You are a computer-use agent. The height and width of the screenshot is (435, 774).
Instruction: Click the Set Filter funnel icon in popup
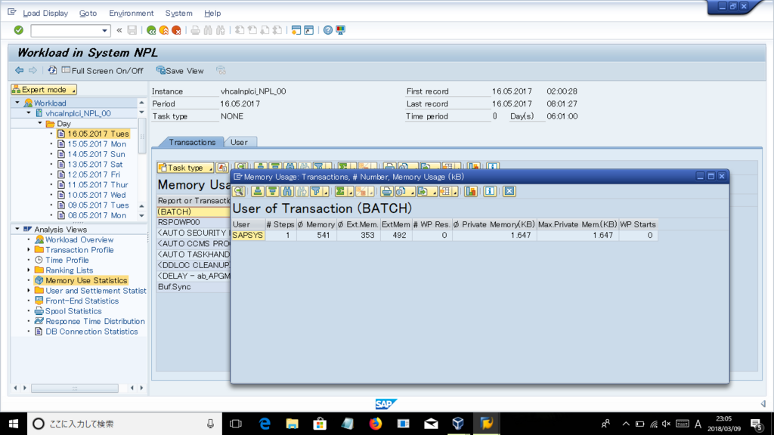pyautogui.click(x=317, y=191)
